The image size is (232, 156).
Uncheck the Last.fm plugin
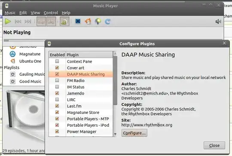pos(57,106)
